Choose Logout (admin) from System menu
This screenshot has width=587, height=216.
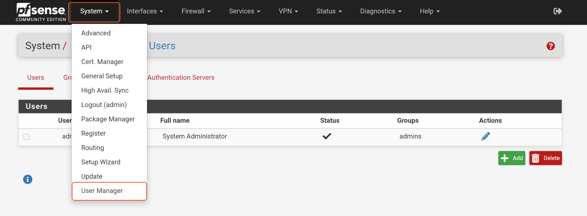[104, 105]
